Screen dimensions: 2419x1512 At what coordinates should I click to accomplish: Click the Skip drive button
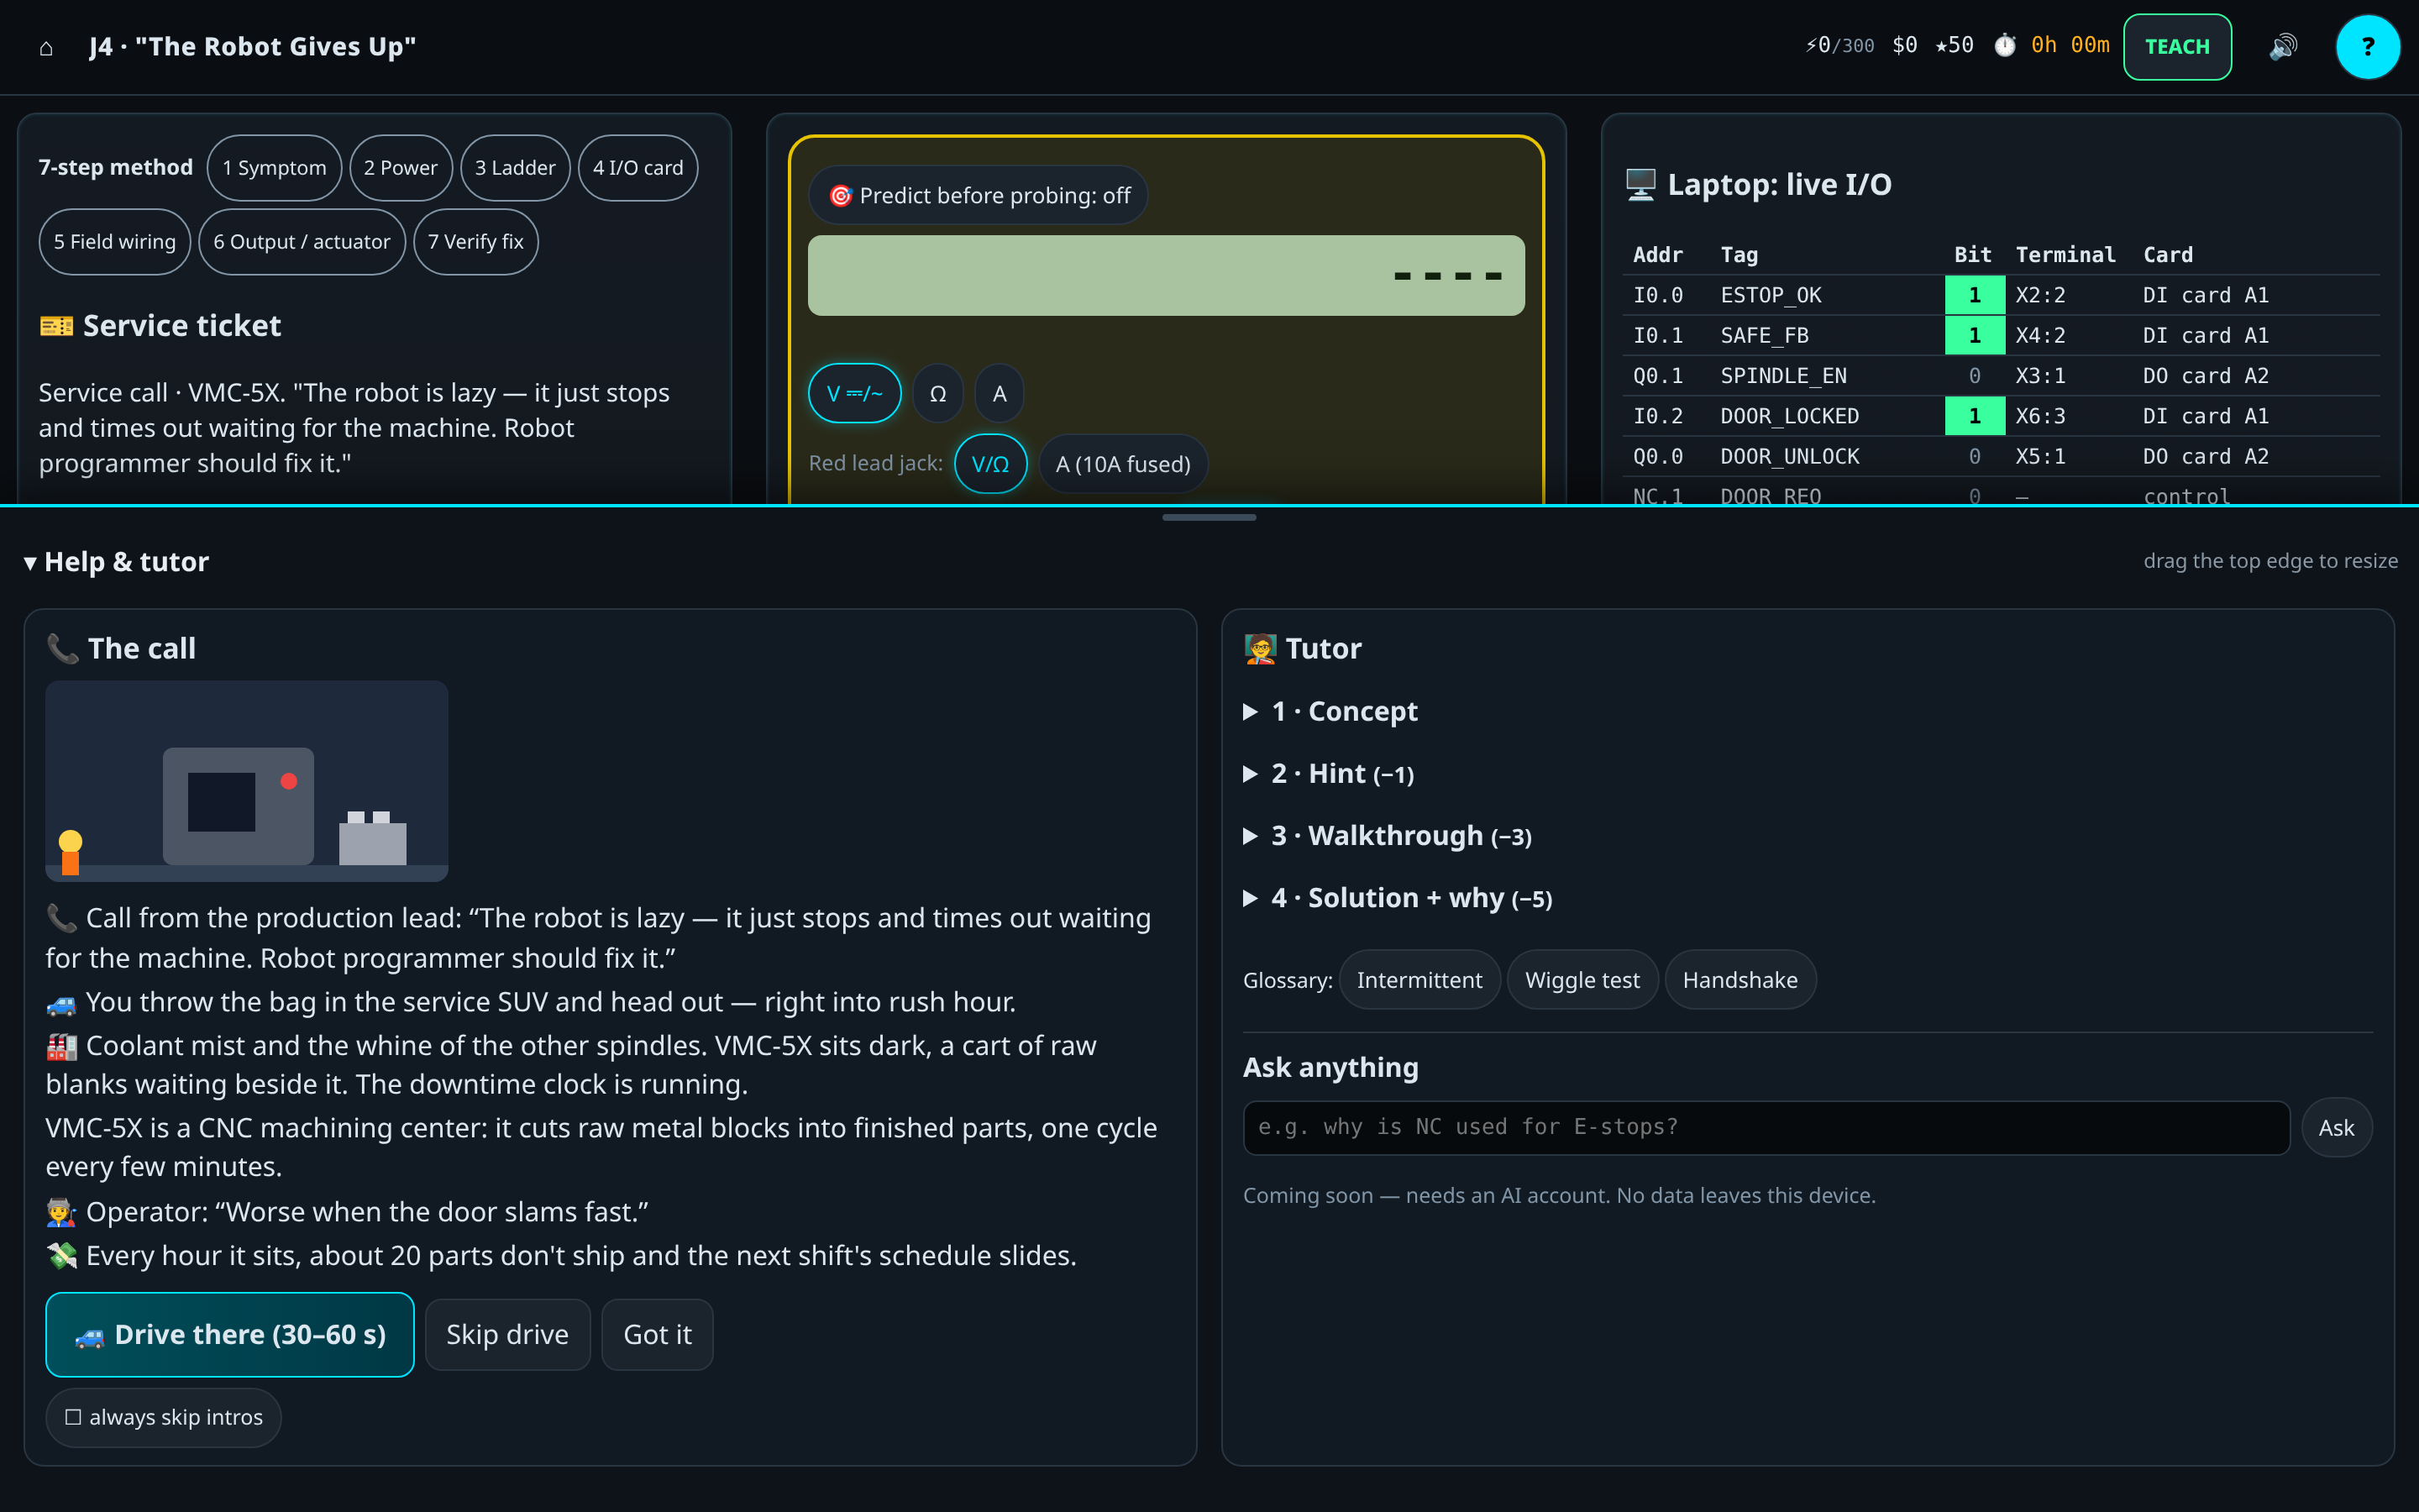508,1334
